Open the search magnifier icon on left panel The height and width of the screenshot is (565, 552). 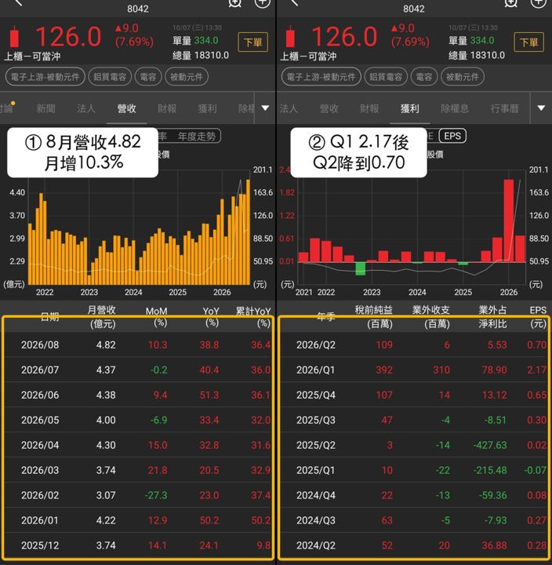[x=234, y=3]
